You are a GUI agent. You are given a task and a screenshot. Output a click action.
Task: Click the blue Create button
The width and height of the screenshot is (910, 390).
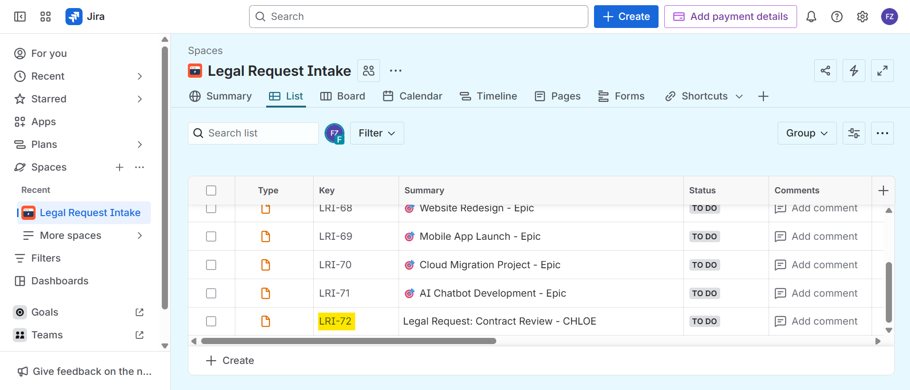pos(626,17)
